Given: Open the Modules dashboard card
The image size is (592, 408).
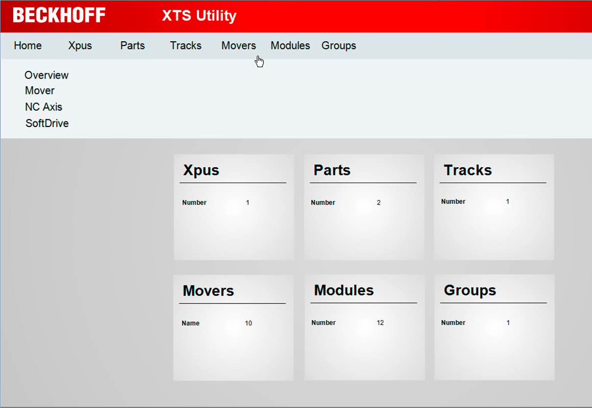Looking at the screenshot, I should pos(364,327).
